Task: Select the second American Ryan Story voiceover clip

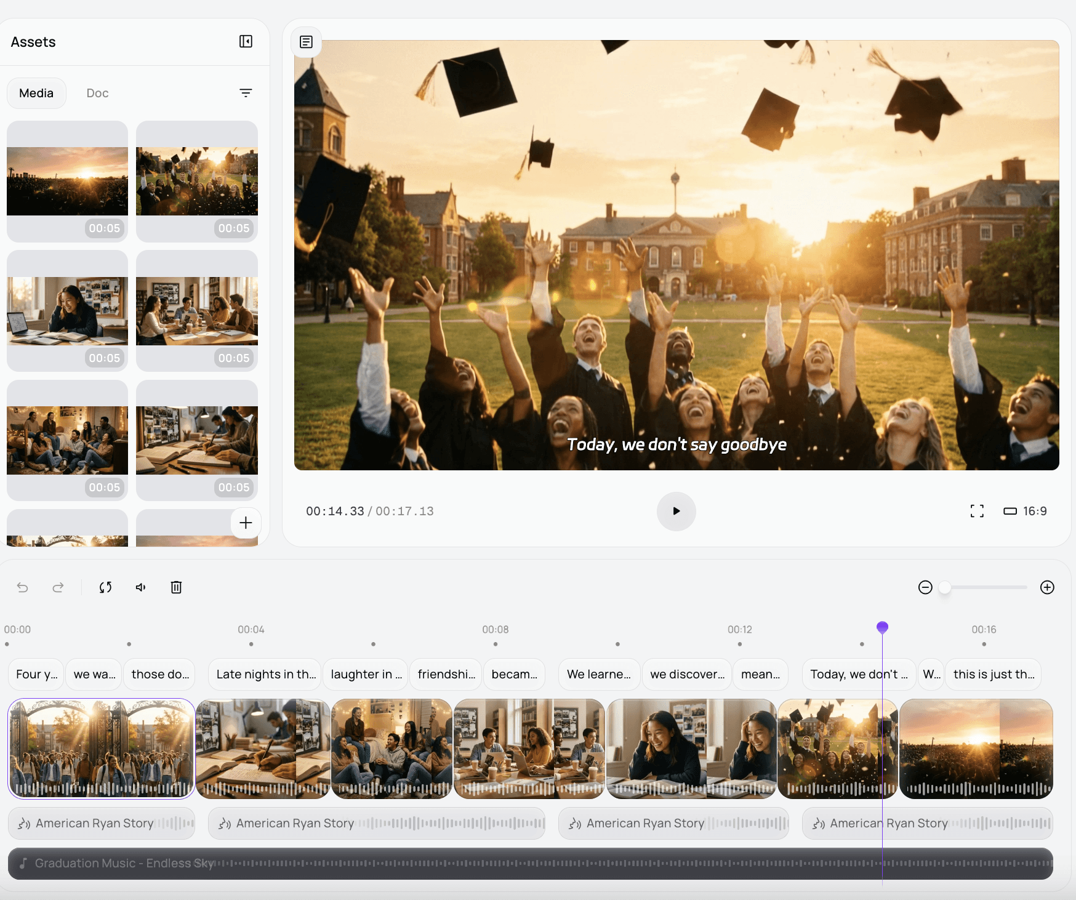Action: [x=377, y=823]
